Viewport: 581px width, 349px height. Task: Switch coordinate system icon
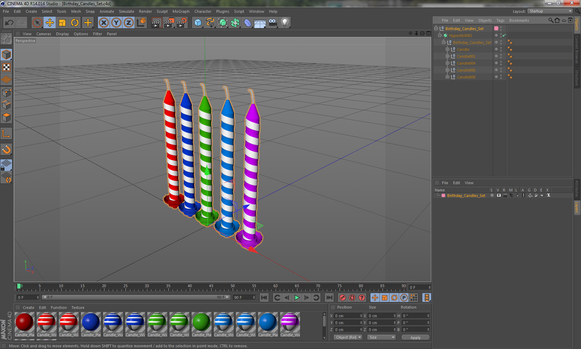click(x=141, y=23)
